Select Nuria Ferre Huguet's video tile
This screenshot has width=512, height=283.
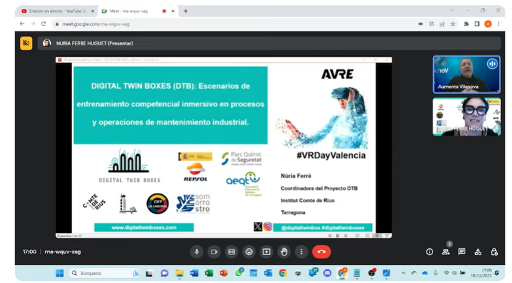click(467, 117)
